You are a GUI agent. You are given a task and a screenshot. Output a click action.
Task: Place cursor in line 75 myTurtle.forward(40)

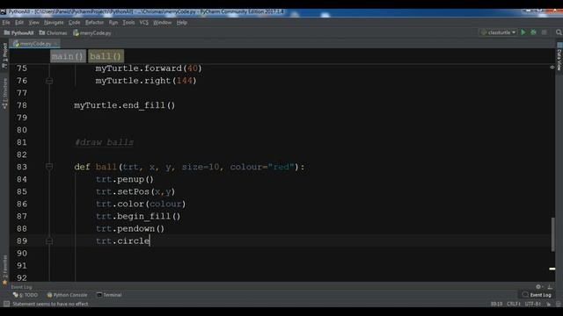[149, 68]
